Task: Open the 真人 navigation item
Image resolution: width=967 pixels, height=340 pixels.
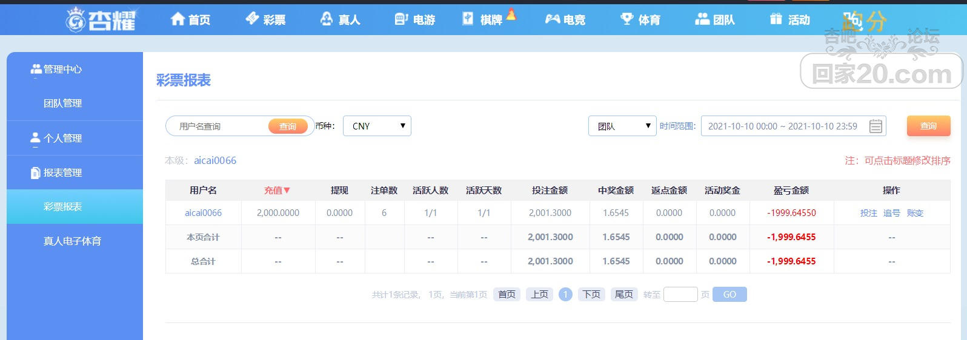Action: [340, 19]
